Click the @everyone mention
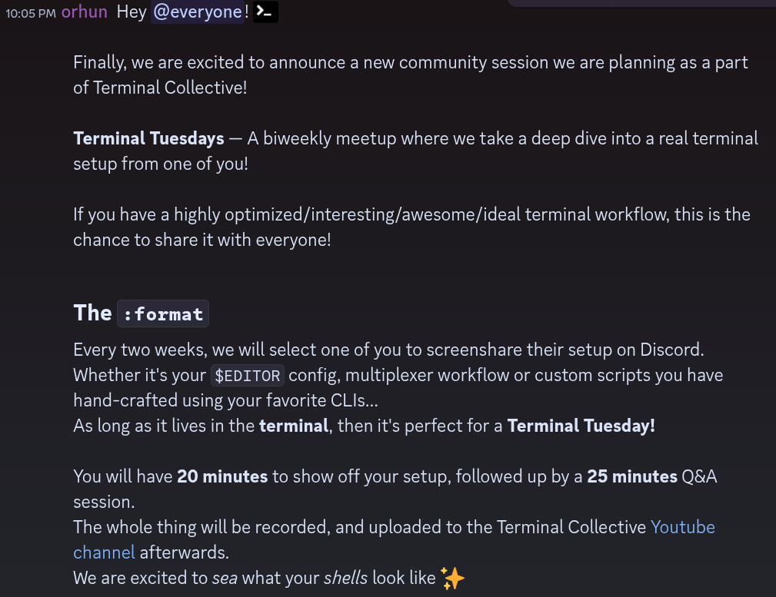This screenshot has height=597, width=776. point(198,12)
